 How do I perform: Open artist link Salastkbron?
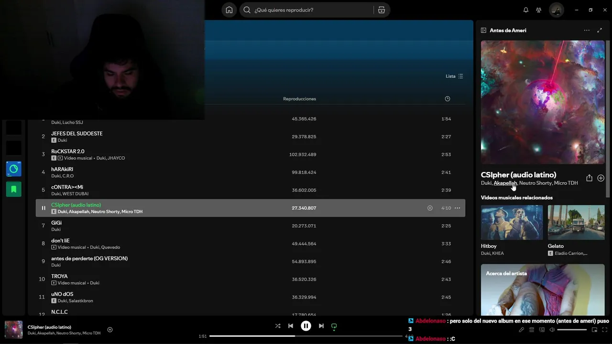coord(81,301)
